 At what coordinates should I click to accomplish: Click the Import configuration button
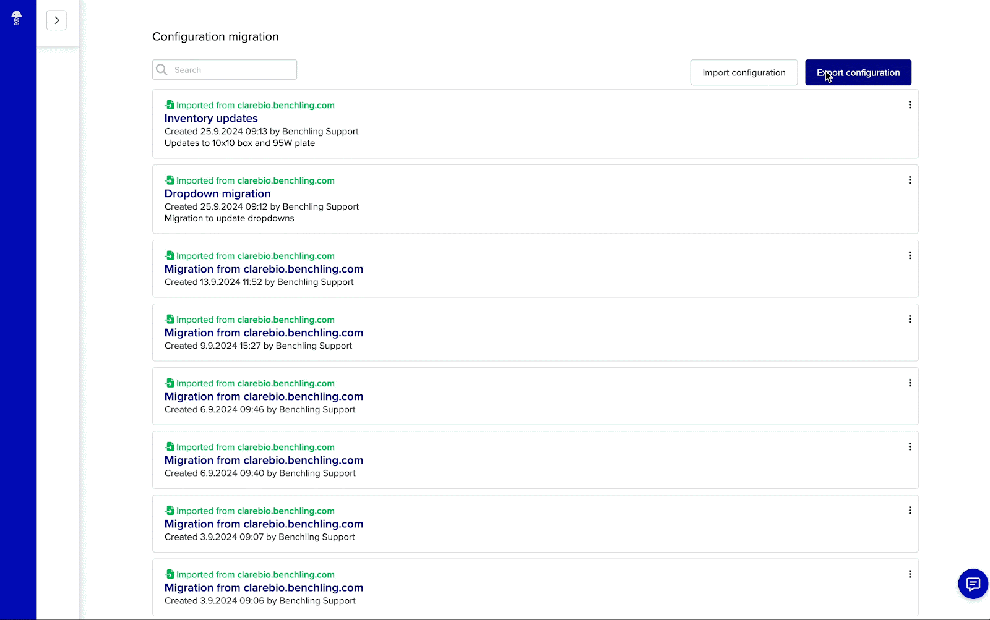[744, 72]
